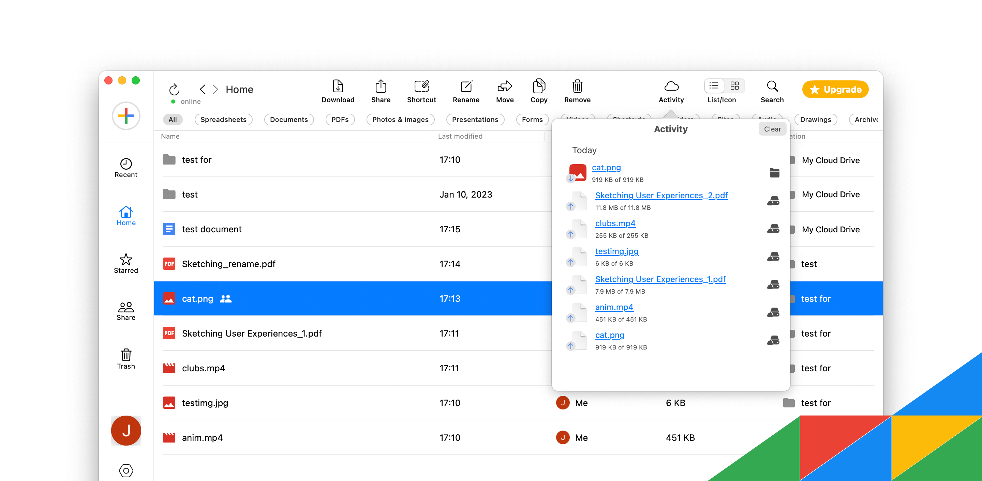Create a shortcut using the Shortcut tool
The width and height of the screenshot is (982, 481).
pos(421,91)
